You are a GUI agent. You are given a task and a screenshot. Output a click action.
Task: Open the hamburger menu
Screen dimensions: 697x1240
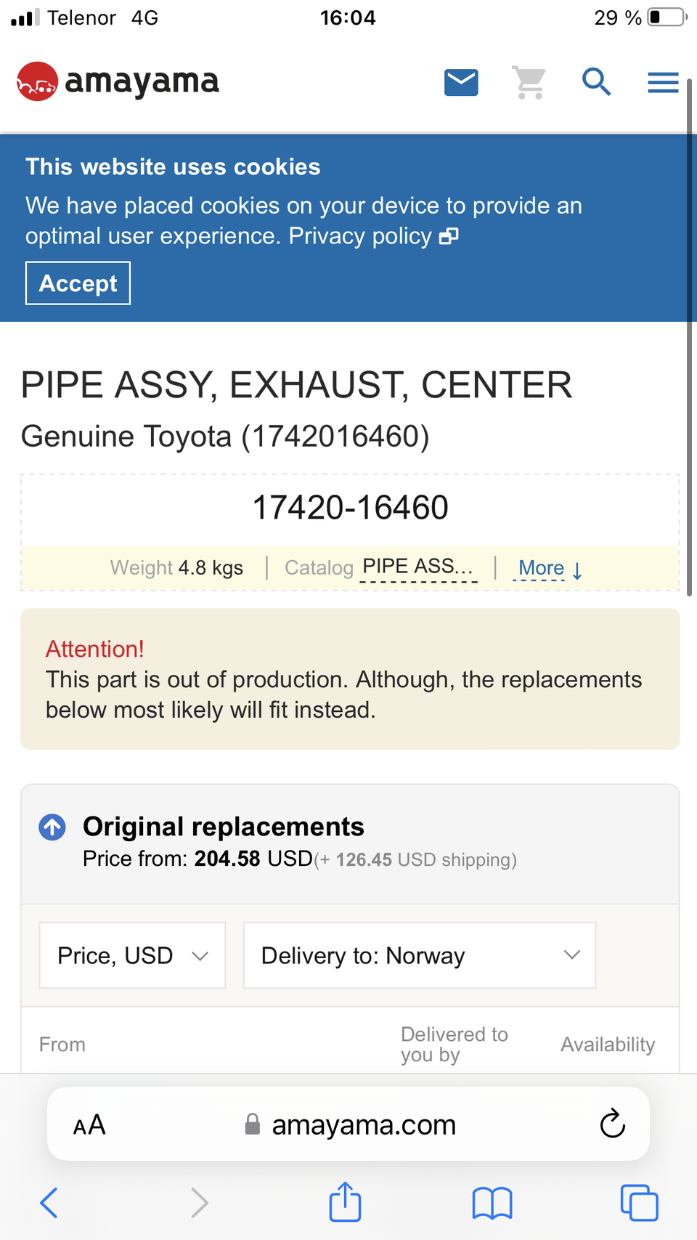tap(663, 82)
